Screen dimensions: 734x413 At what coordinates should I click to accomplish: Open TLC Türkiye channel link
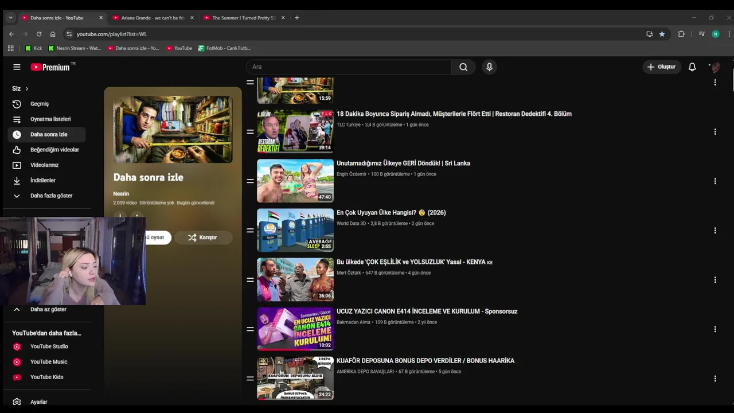(x=349, y=124)
